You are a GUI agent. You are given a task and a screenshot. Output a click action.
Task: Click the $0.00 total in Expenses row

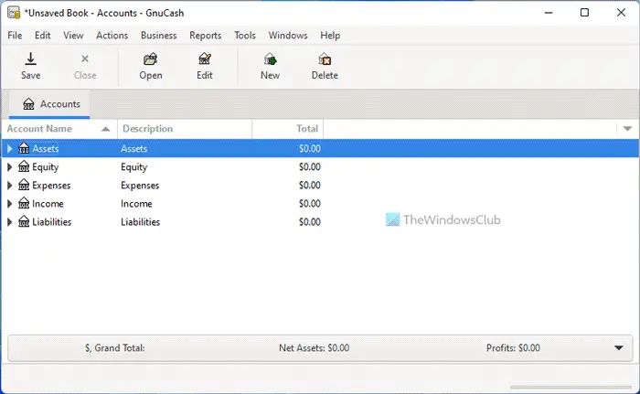[310, 185]
